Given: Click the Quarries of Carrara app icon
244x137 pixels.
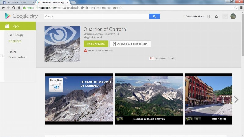Looking at the screenshot, I should tap(62, 44).
